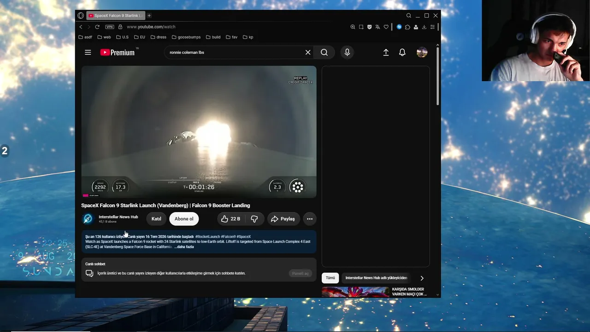The width and height of the screenshot is (590, 332).
Task: Reload the YouTube page
Action: (97, 27)
